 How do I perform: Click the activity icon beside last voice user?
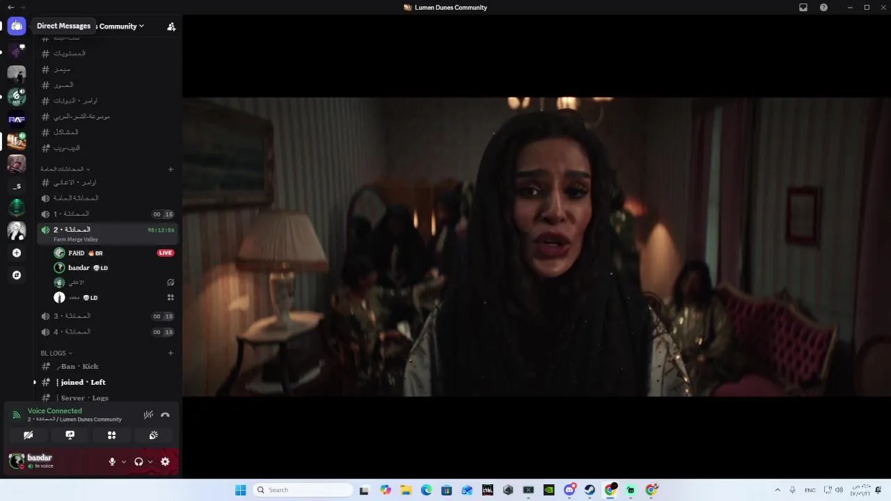click(x=171, y=297)
